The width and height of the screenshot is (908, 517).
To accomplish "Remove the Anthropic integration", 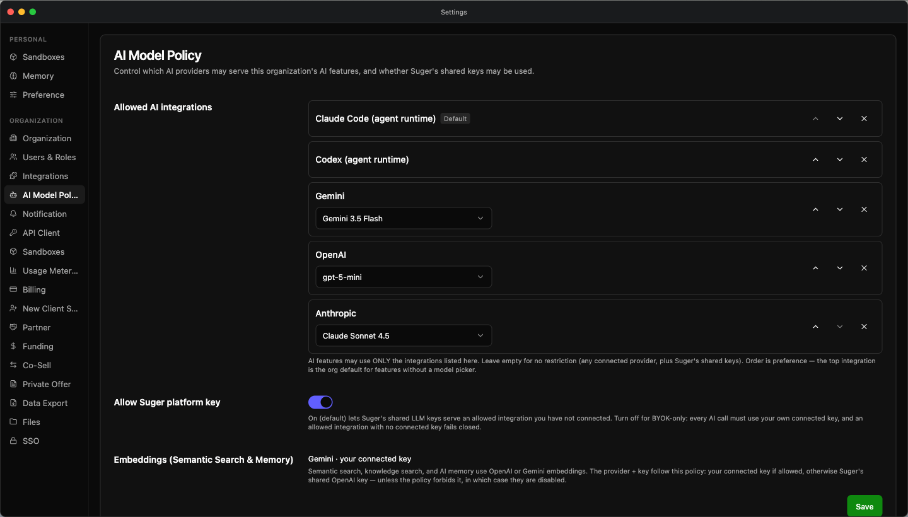I will click(x=864, y=327).
